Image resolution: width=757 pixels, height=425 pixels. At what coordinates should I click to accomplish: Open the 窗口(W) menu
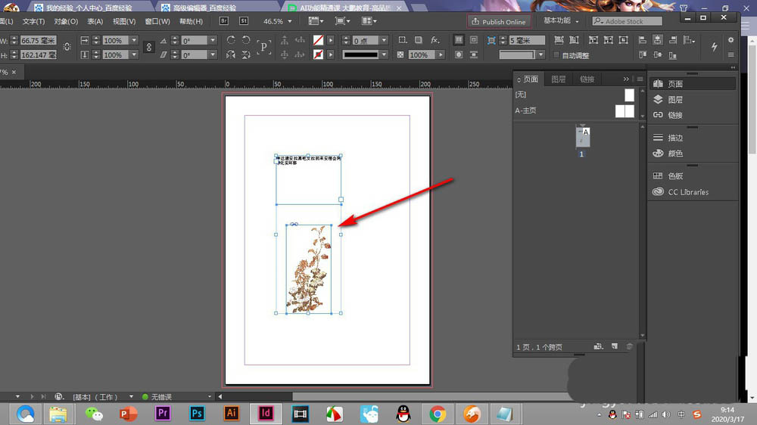(157, 21)
